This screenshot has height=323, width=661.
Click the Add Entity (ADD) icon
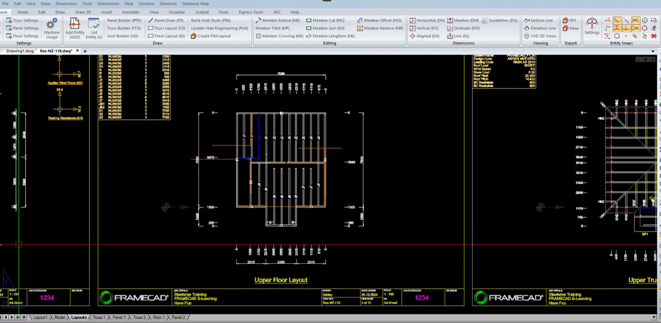tap(74, 24)
